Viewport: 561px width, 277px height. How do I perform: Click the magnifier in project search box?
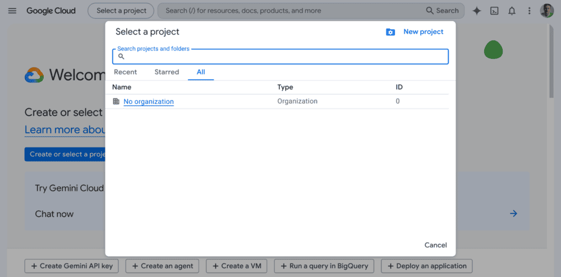point(121,57)
